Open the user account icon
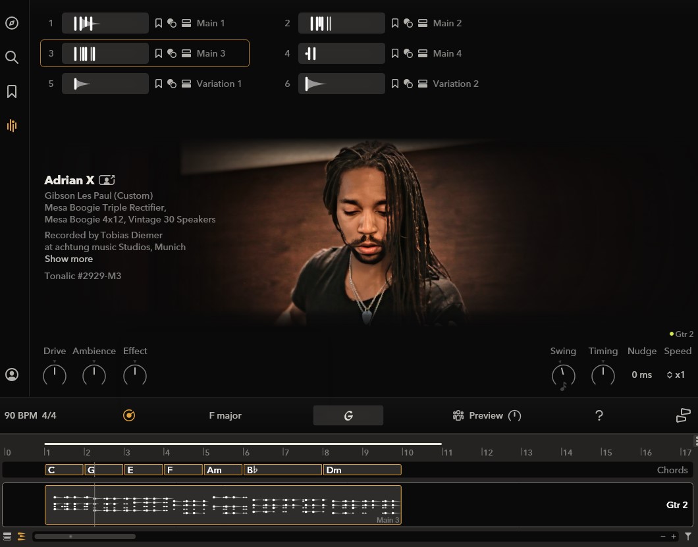The image size is (698, 547). [x=12, y=375]
